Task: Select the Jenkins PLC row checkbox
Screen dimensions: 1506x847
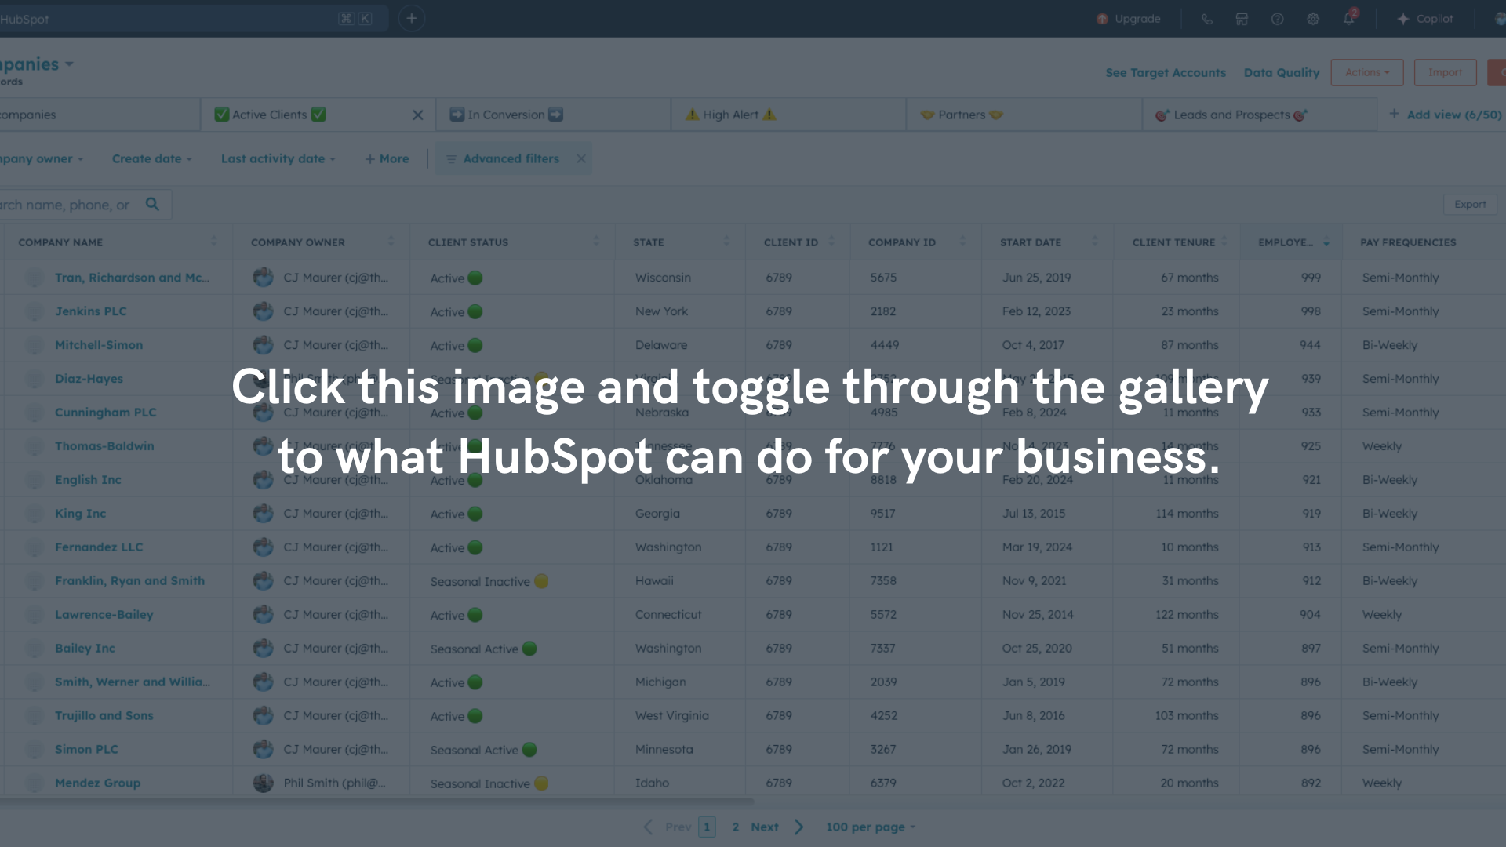Action: [35, 311]
